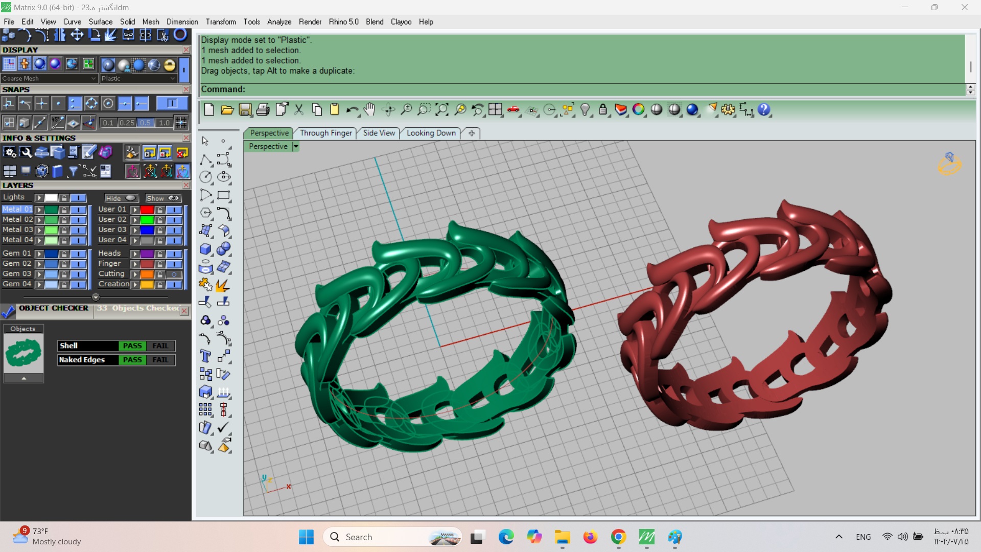The width and height of the screenshot is (981, 552).
Task: Click the Print toolbar icon
Action: [263, 109]
